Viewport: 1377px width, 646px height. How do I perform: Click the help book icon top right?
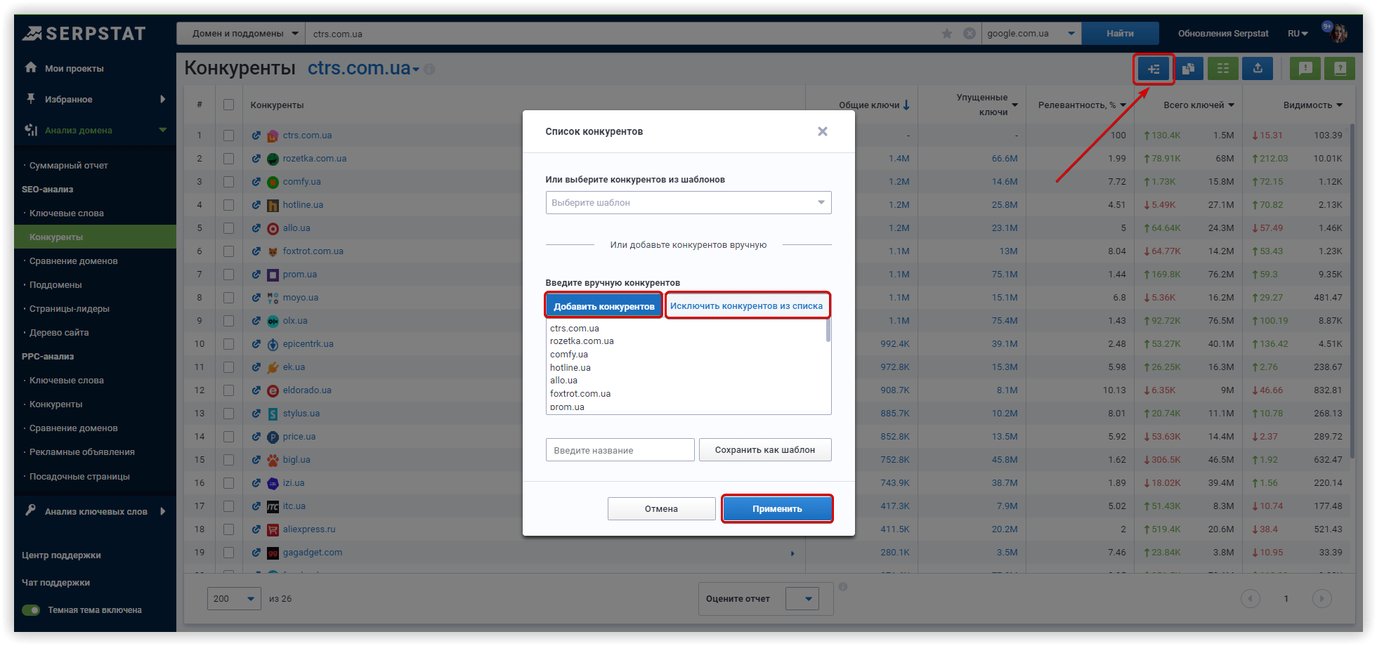pyautogui.click(x=1340, y=68)
